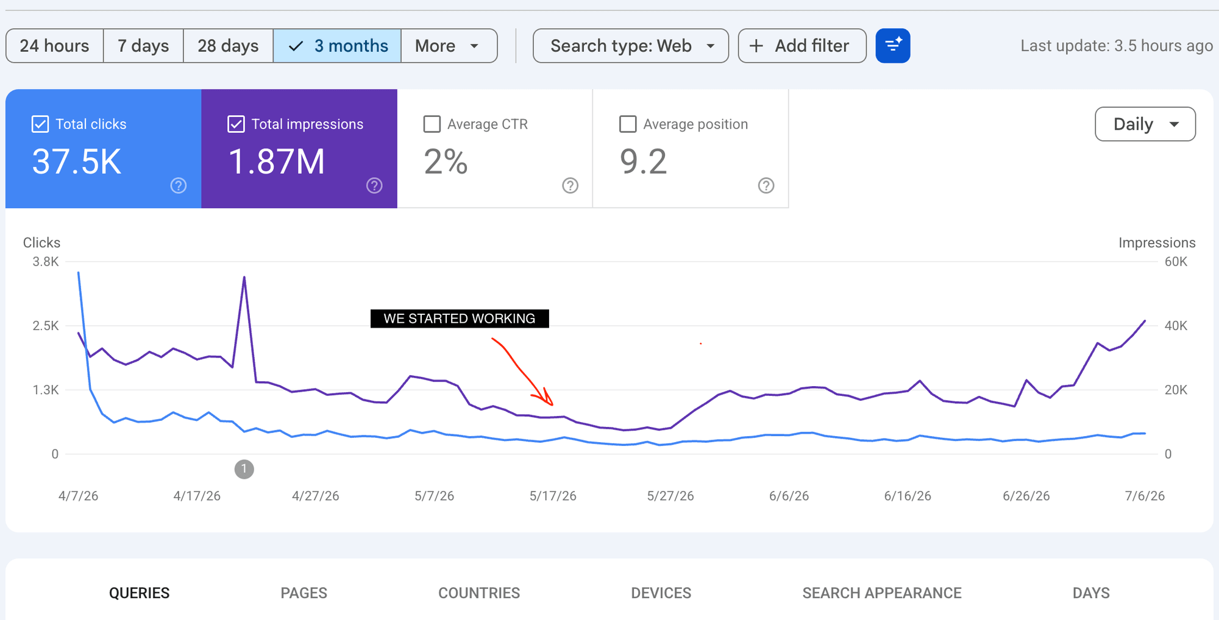Click the Clicks axis title
This screenshot has height=620, width=1219.
pos(41,242)
